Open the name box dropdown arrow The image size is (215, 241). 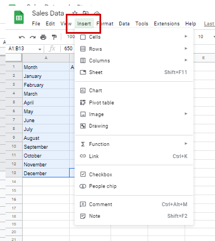40,49
